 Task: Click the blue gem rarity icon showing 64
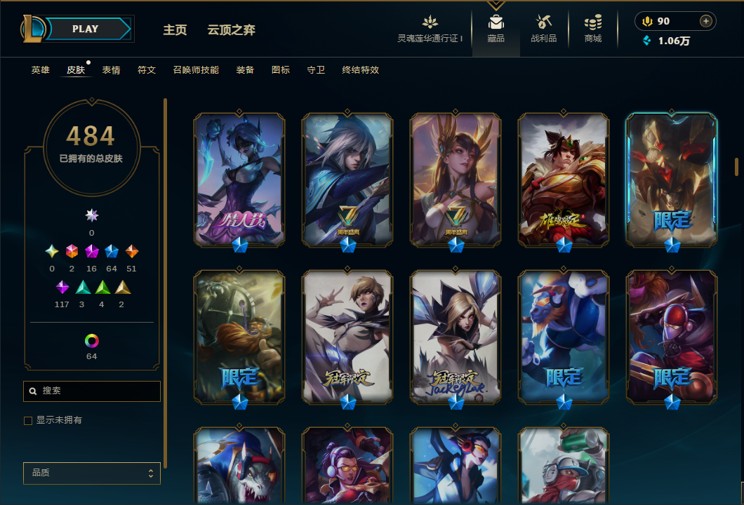pyautogui.click(x=112, y=251)
